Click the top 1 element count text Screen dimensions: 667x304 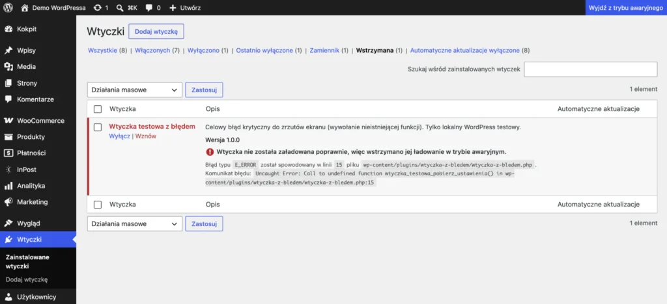pos(644,89)
